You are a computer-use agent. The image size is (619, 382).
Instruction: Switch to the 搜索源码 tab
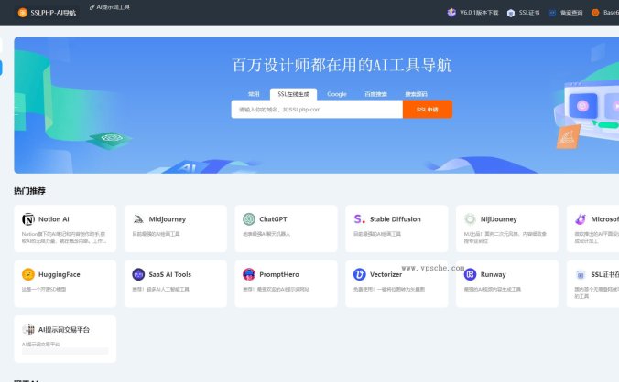coord(416,94)
